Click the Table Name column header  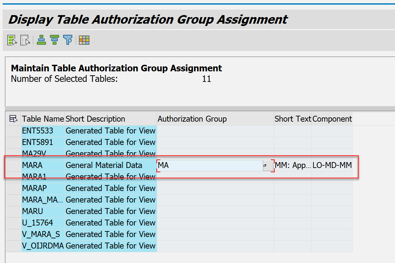(x=43, y=119)
